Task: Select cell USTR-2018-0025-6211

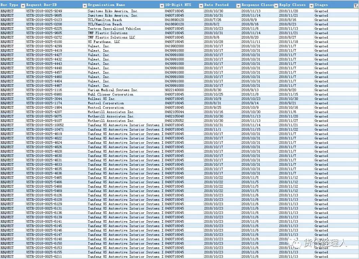Action: [x=56, y=256]
